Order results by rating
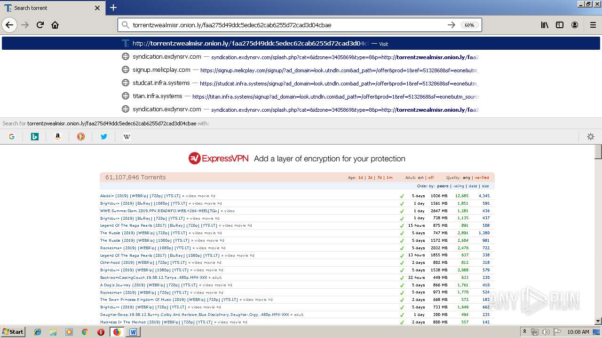Image resolution: width=602 pixels, height=338 pixels. (459, 186)
